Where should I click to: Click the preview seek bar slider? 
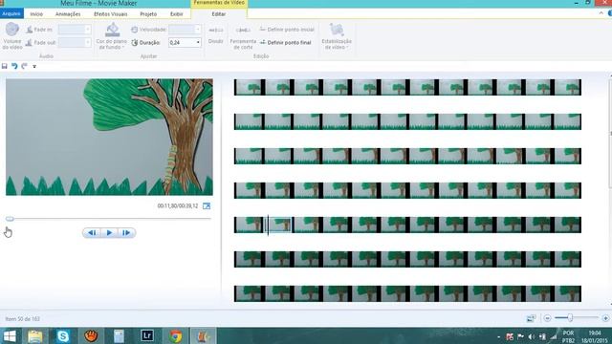[10, 219]
